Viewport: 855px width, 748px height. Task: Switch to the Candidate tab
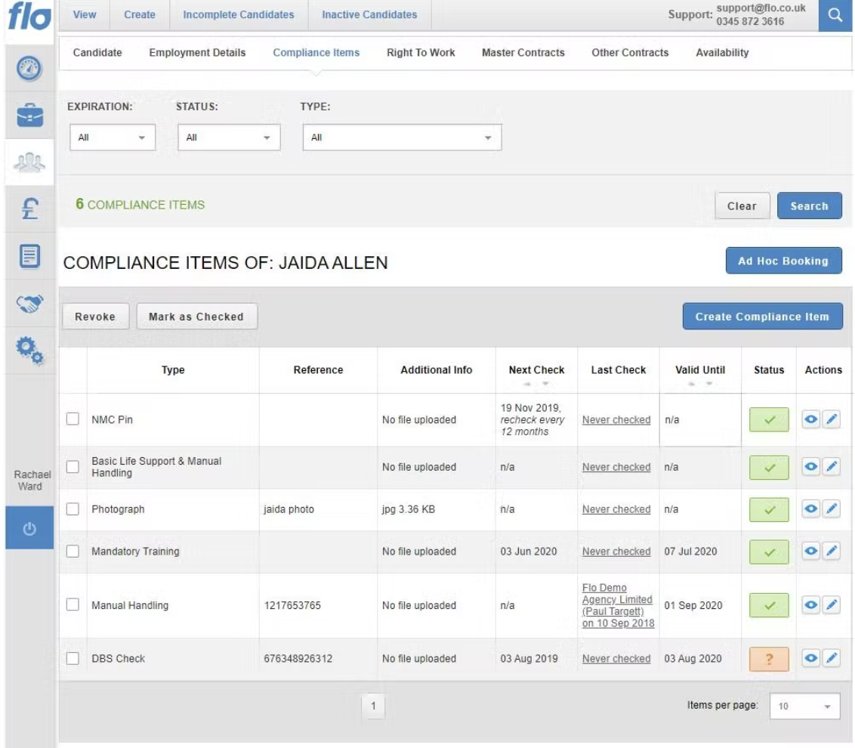coord(97,52)
